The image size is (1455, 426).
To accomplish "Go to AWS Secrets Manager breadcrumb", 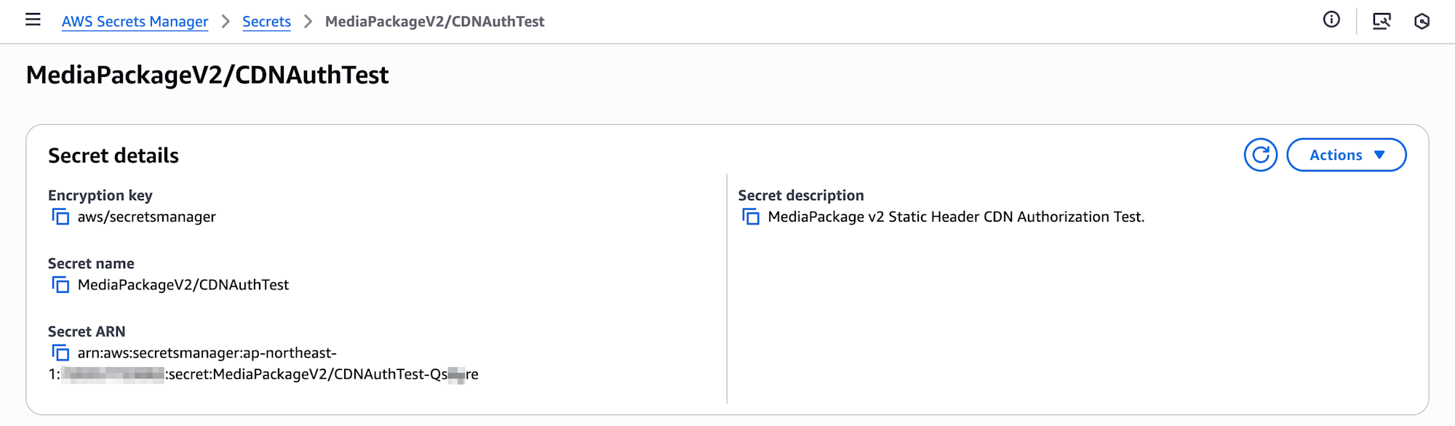I will click(135, 22).
